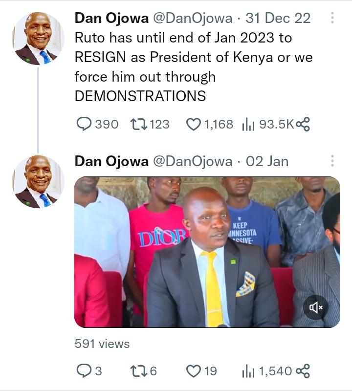352x392 pixels.
Task: Like the tweet with 1,168 likes
Action: coord(194,125)
